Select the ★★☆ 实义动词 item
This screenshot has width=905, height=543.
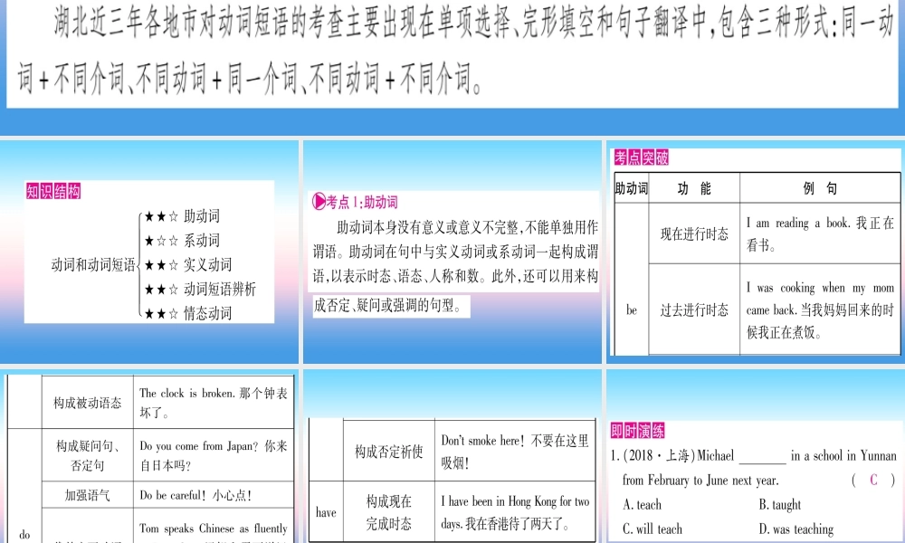tap(188, 265)
